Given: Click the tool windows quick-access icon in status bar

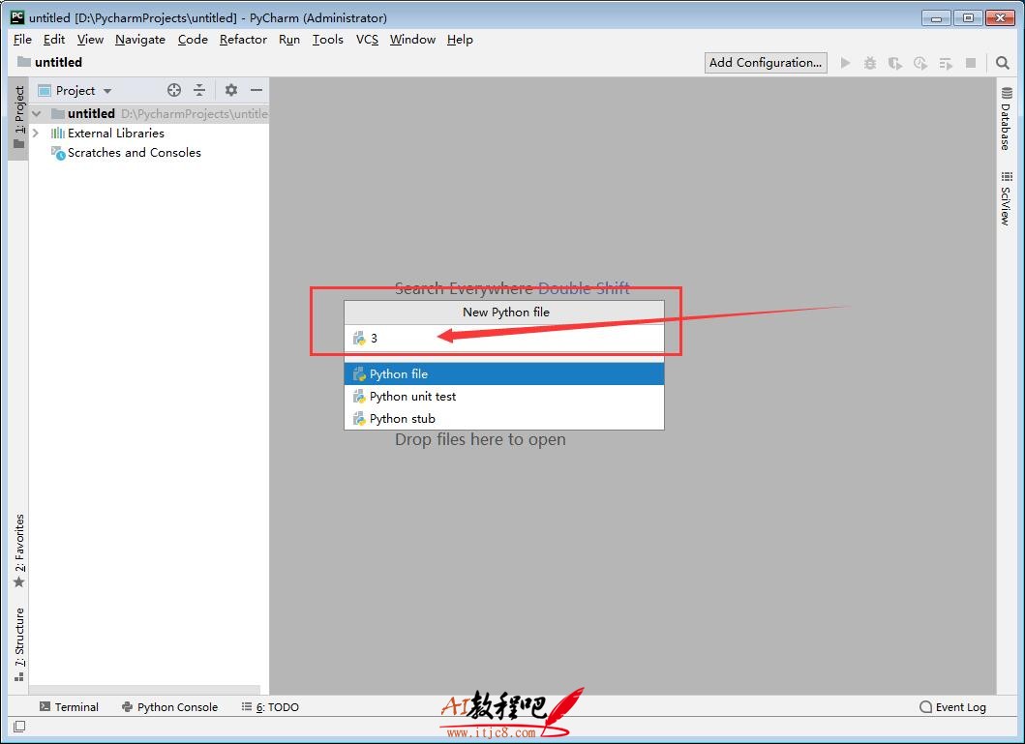Looking at the screenshot, I should coord(19,727).
